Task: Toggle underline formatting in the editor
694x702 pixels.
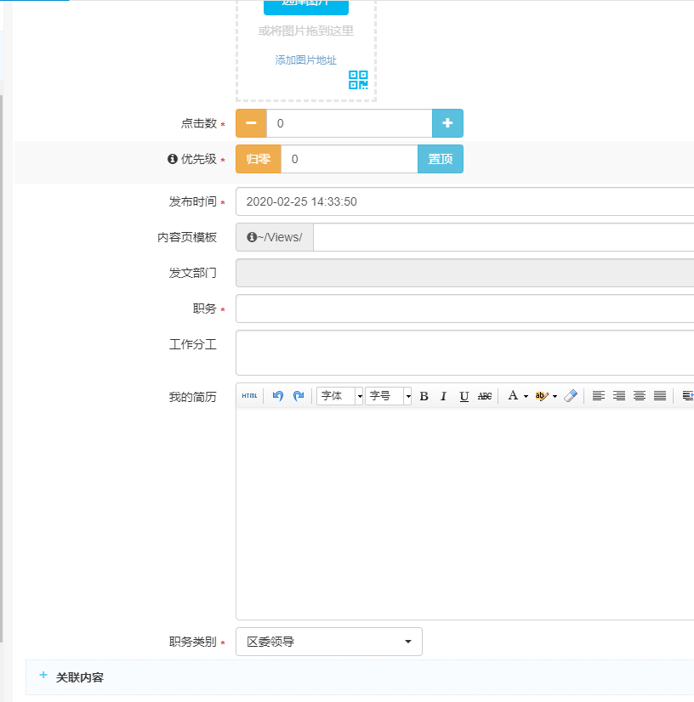Action: [464, 396]
